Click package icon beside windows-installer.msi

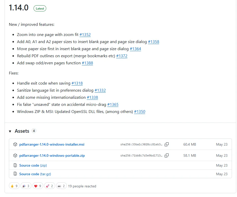coord(15,144)
